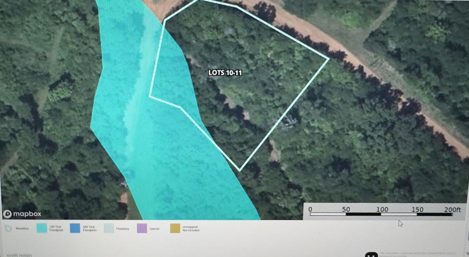Click the Unmapped/Not Included legend label

click(x=191, y=228)
